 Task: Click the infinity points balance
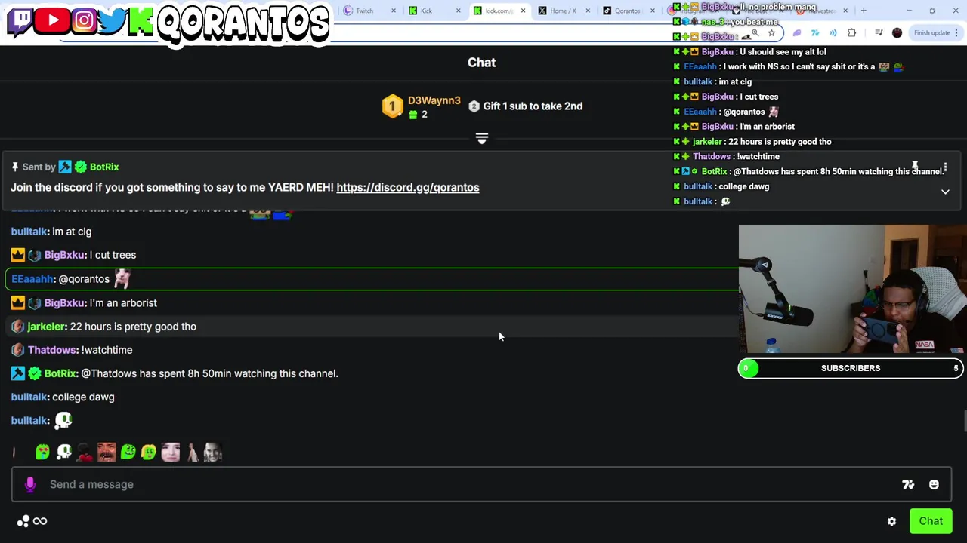[40, 521]
